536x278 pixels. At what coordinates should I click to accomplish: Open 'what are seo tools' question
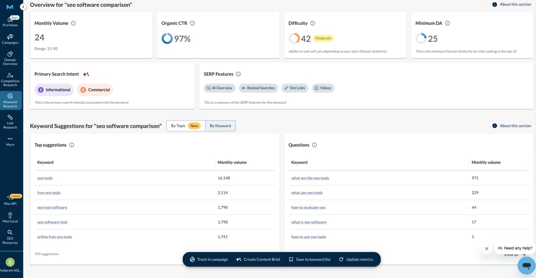307,193
